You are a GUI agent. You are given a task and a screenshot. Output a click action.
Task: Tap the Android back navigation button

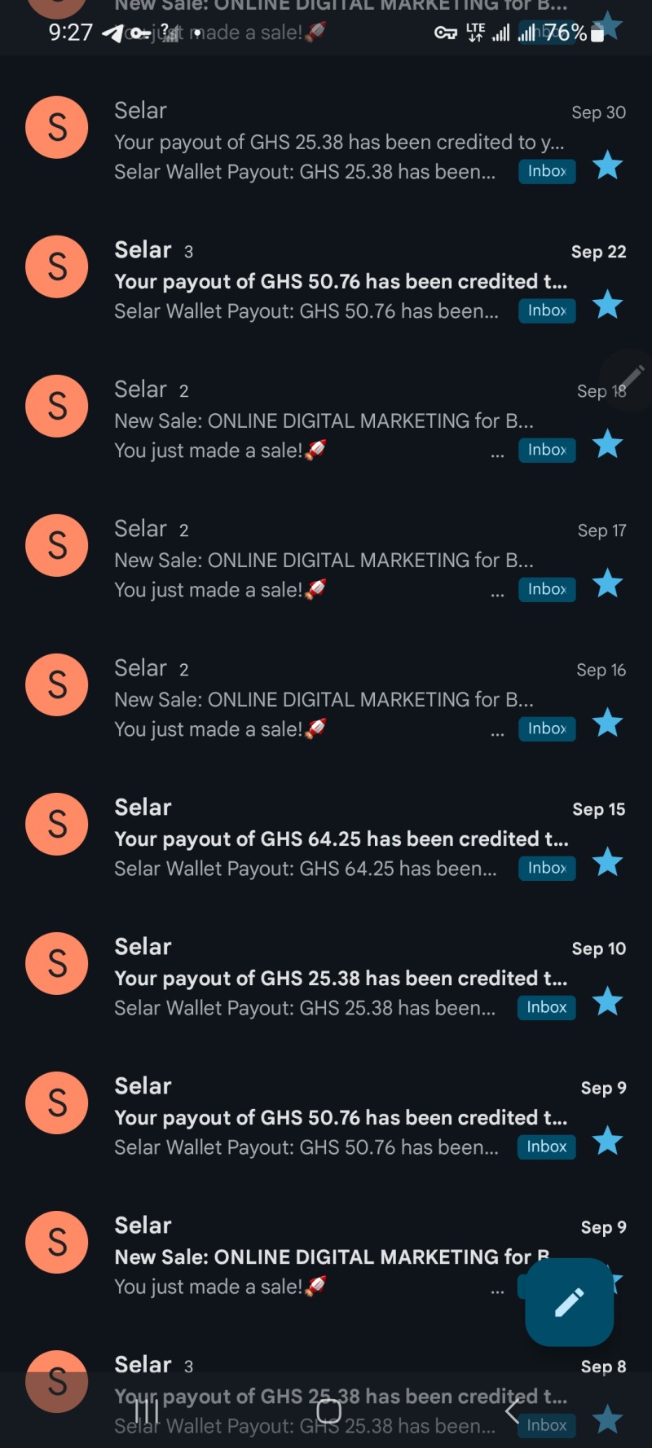(512, 1411)
